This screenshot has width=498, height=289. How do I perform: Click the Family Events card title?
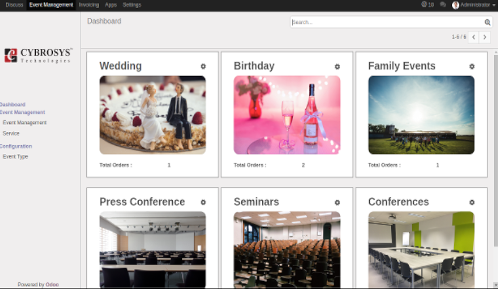click(x=402, y=66)
